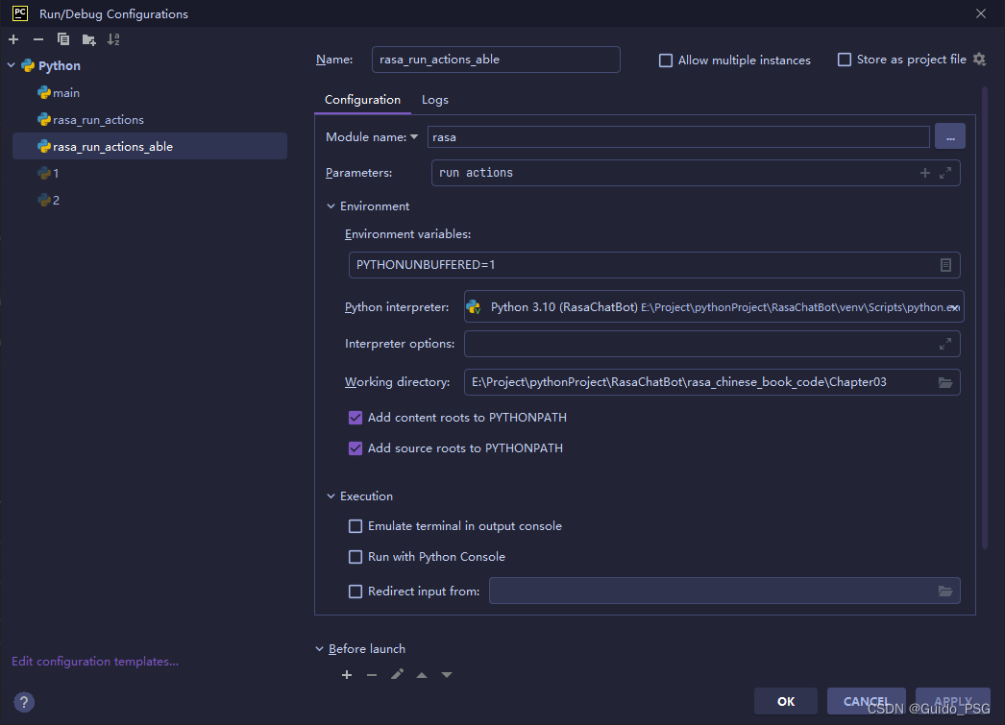
Task: Insert macro in Parameters field
Action: point(925,173)
